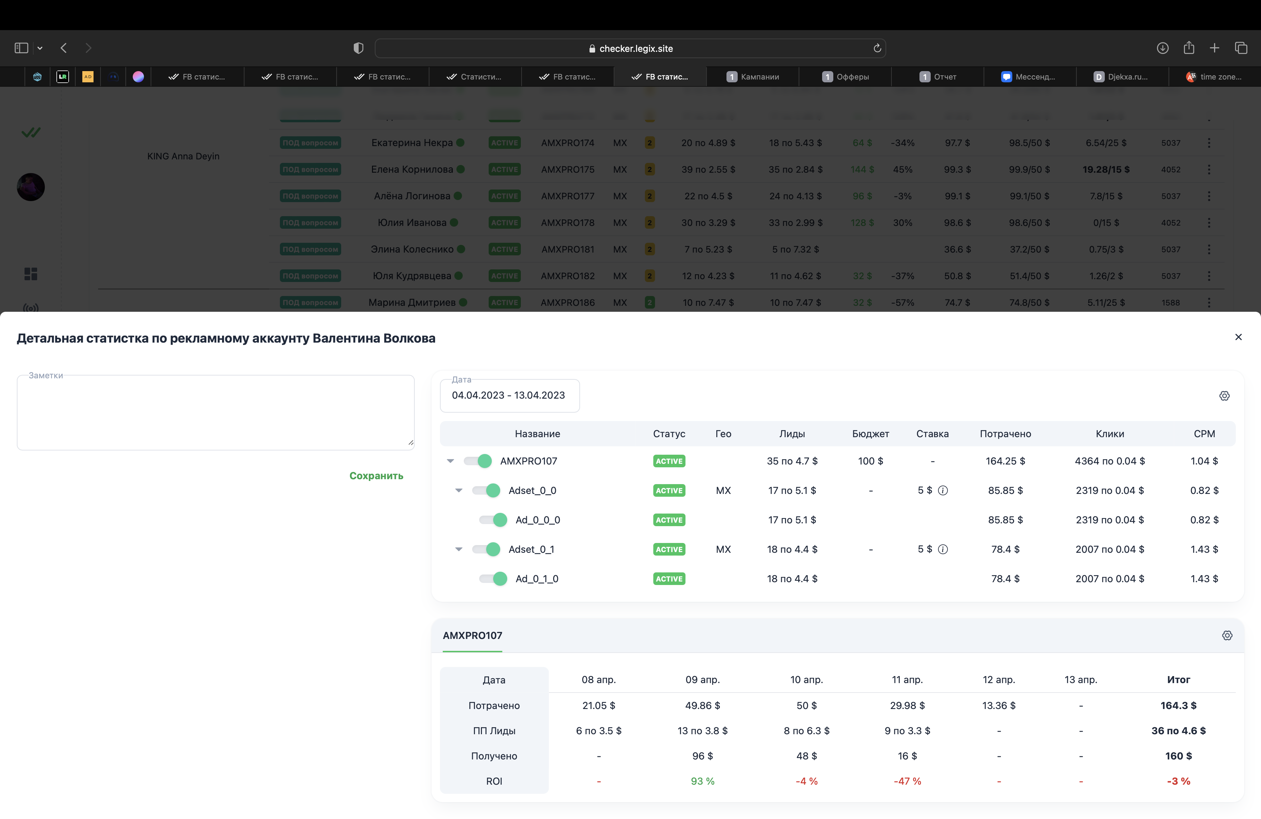Screen dimensions: 1261x819
Task: Switch to the Отчет browser tab
Action: (x=938, y=77)
